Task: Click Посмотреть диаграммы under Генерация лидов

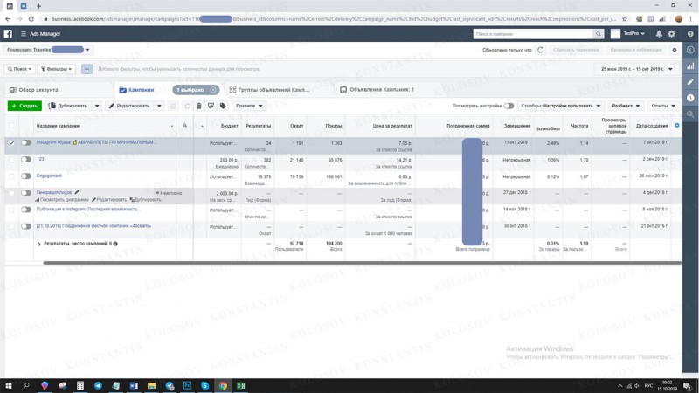Action: tap(62, 200)
